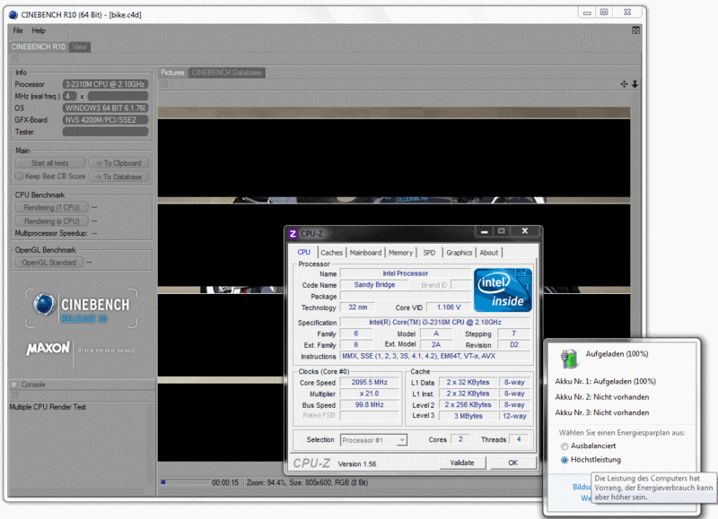Image resolution: width=718 pixels, height=519 pixels.
Task: Open the Processor #1 selection dropdown
Action: [x=373, y=440]
